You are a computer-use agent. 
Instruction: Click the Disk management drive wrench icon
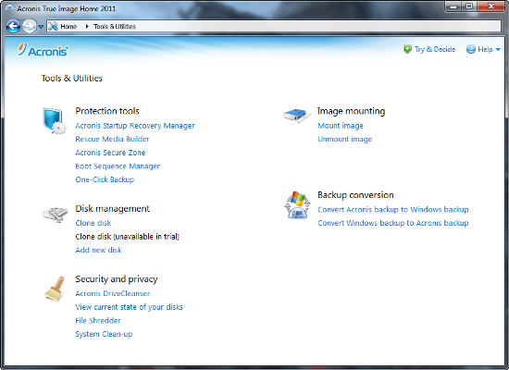(56, 215)
